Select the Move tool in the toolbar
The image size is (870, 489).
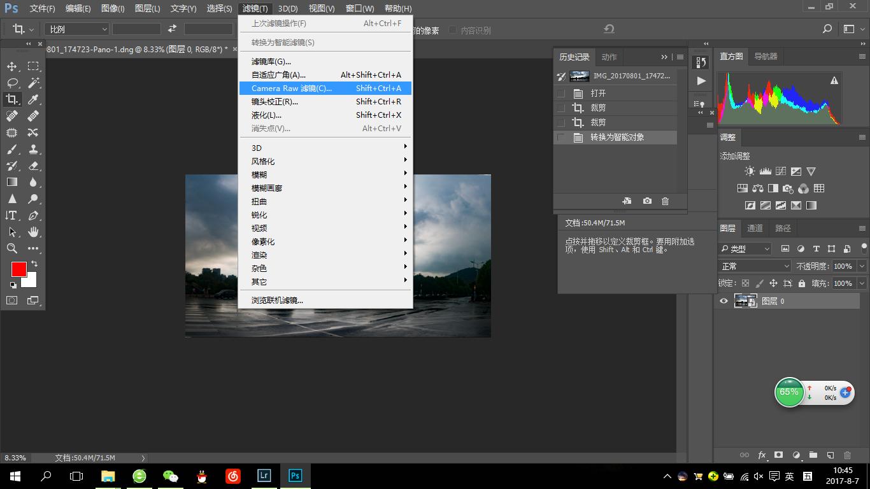[x=11, y=66]
